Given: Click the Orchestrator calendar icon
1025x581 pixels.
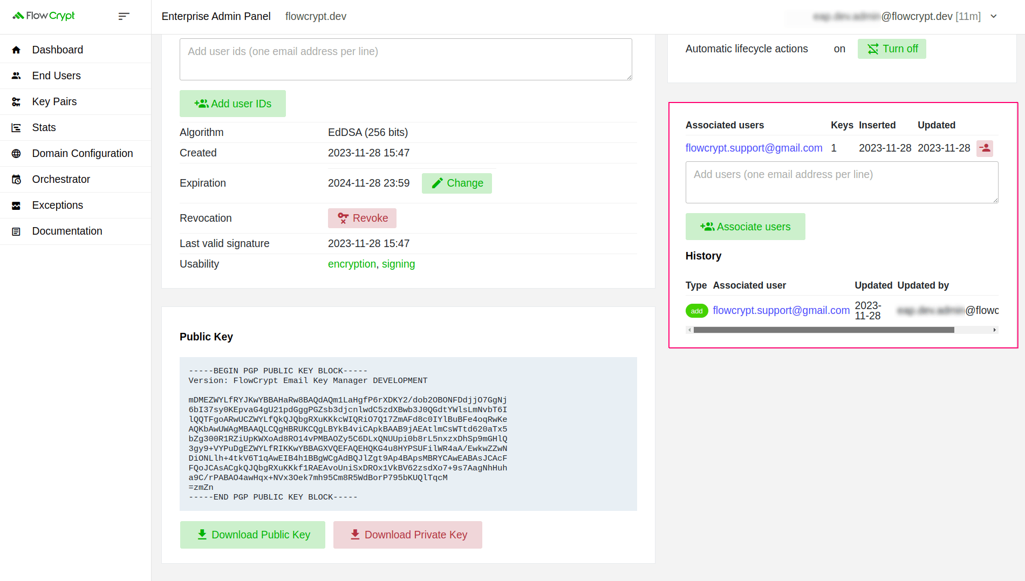Looking at the screenshot, I should point(16,179).
